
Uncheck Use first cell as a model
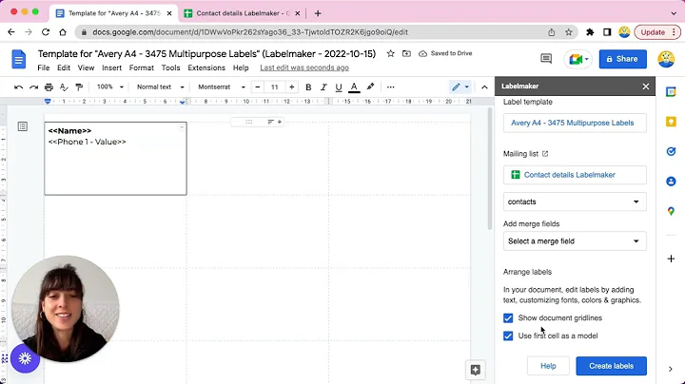click(508, 336)
